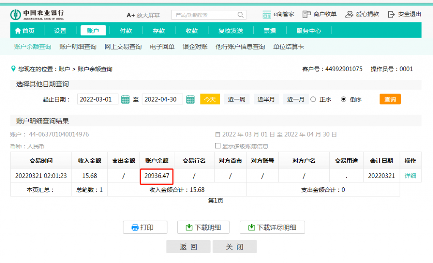Open 商户收单 merchant acquiring
433x263 pixels.
[319, 14]
